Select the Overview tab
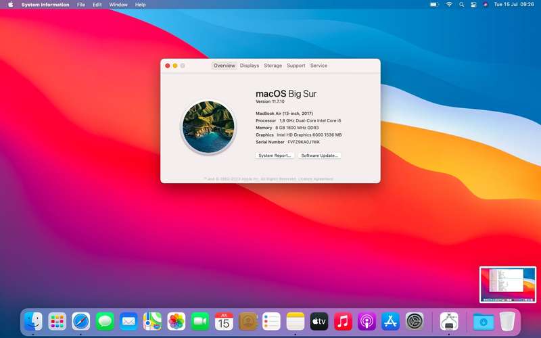Screen dimensions: 541x338 (224, 66)
